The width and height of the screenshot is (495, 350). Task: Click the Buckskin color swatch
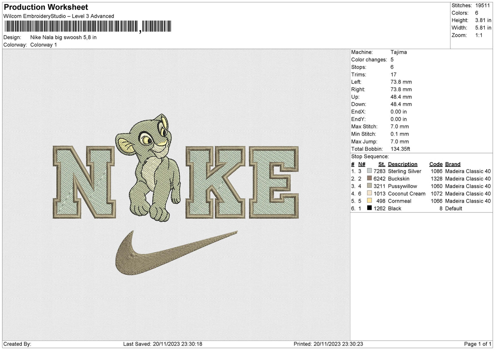coord(370,178)
